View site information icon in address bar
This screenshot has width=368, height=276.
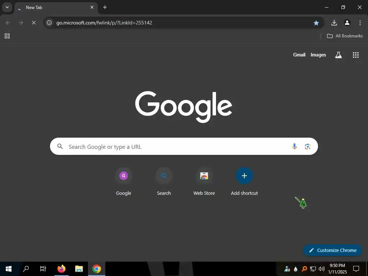[49, 23]
